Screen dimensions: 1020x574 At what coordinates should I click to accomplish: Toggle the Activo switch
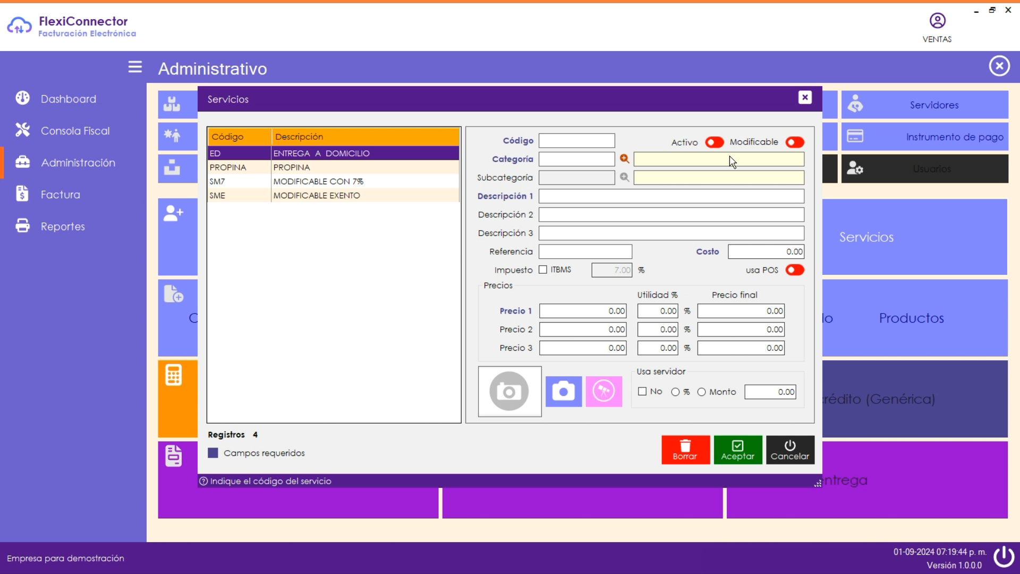(715, 142)
